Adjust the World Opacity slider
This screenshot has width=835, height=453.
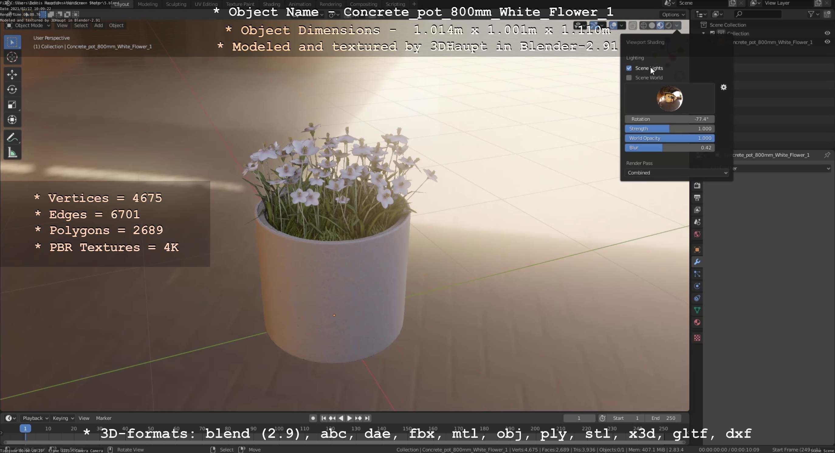pyautogui.click(x=670, y=138)
